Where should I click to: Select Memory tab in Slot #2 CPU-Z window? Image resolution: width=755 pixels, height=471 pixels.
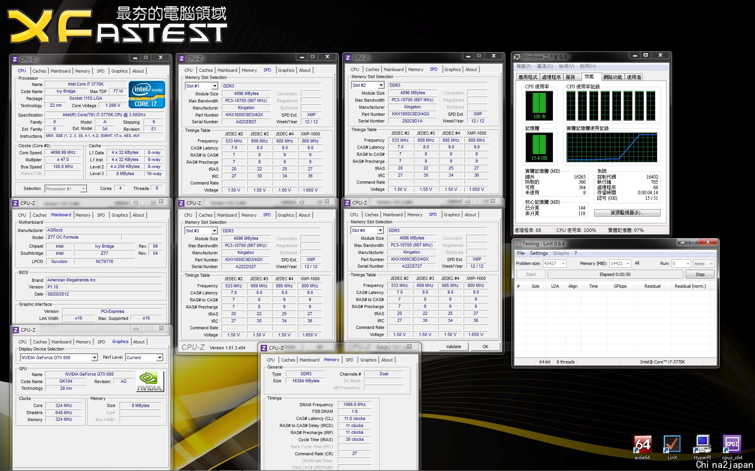pos(416,69)
